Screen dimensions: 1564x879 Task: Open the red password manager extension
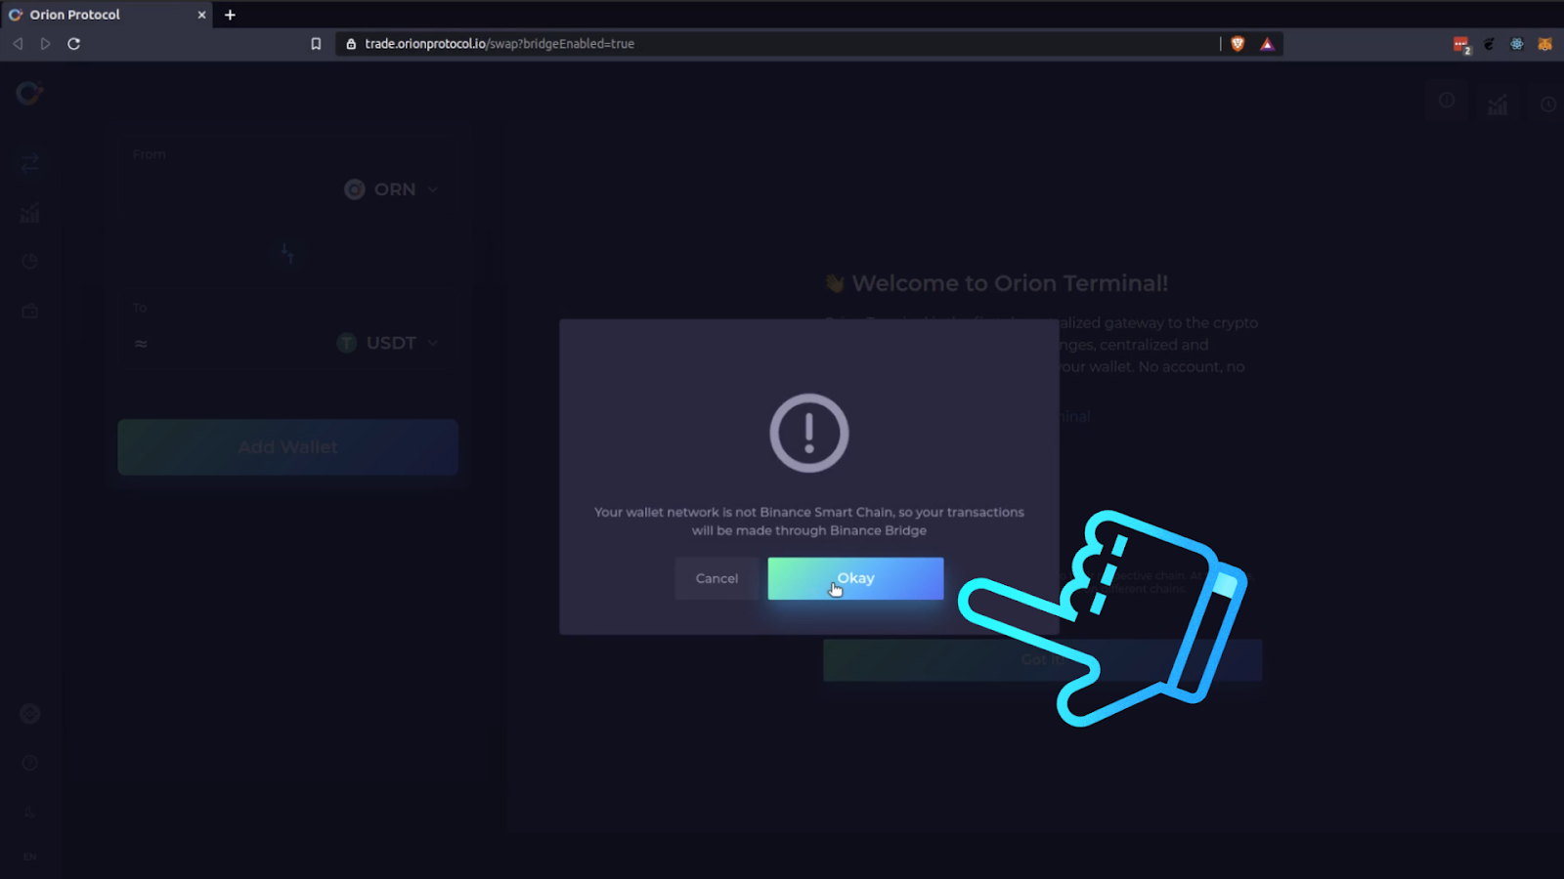click(x=1461, y=44)
